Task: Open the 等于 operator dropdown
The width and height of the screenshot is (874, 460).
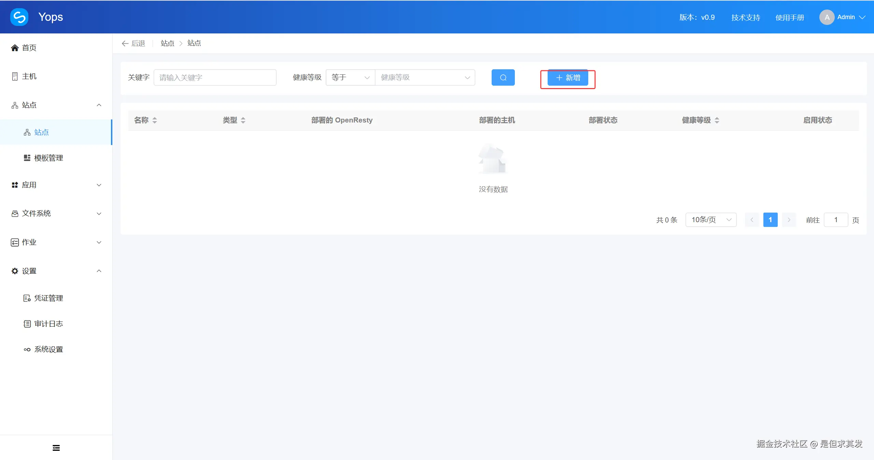Action: point(350,77)
